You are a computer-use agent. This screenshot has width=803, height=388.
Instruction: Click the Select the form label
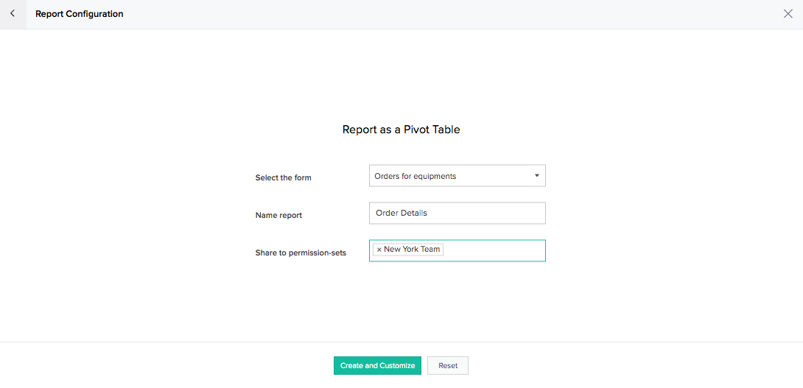pyautogui.click(x=283, y=177)
